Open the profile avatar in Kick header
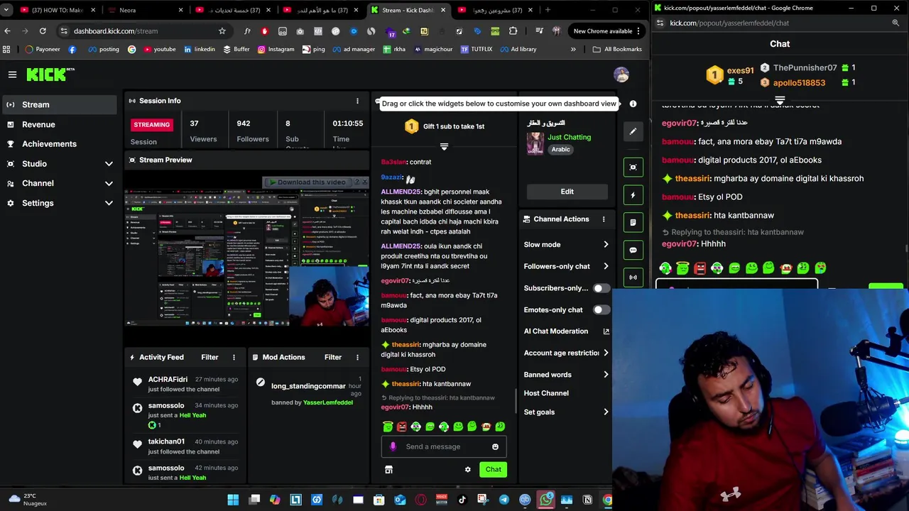The height and width of the screenshot is (511, 909). point(621,75)
